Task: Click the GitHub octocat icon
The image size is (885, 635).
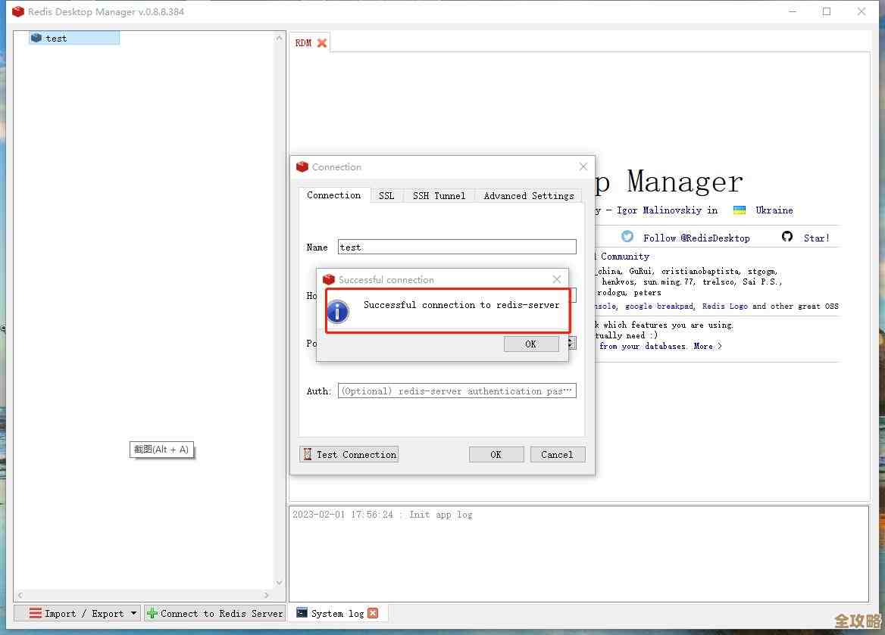Action: click(787, 237)
